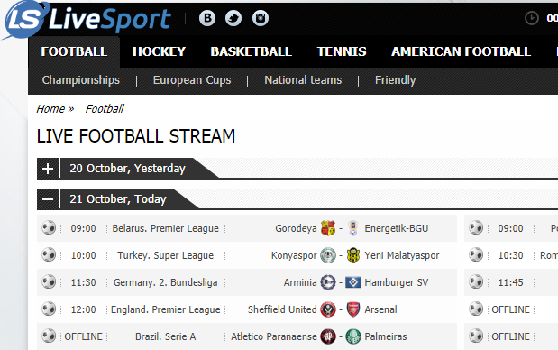Select the HOCKEY tab

click(x=159, y=51)
